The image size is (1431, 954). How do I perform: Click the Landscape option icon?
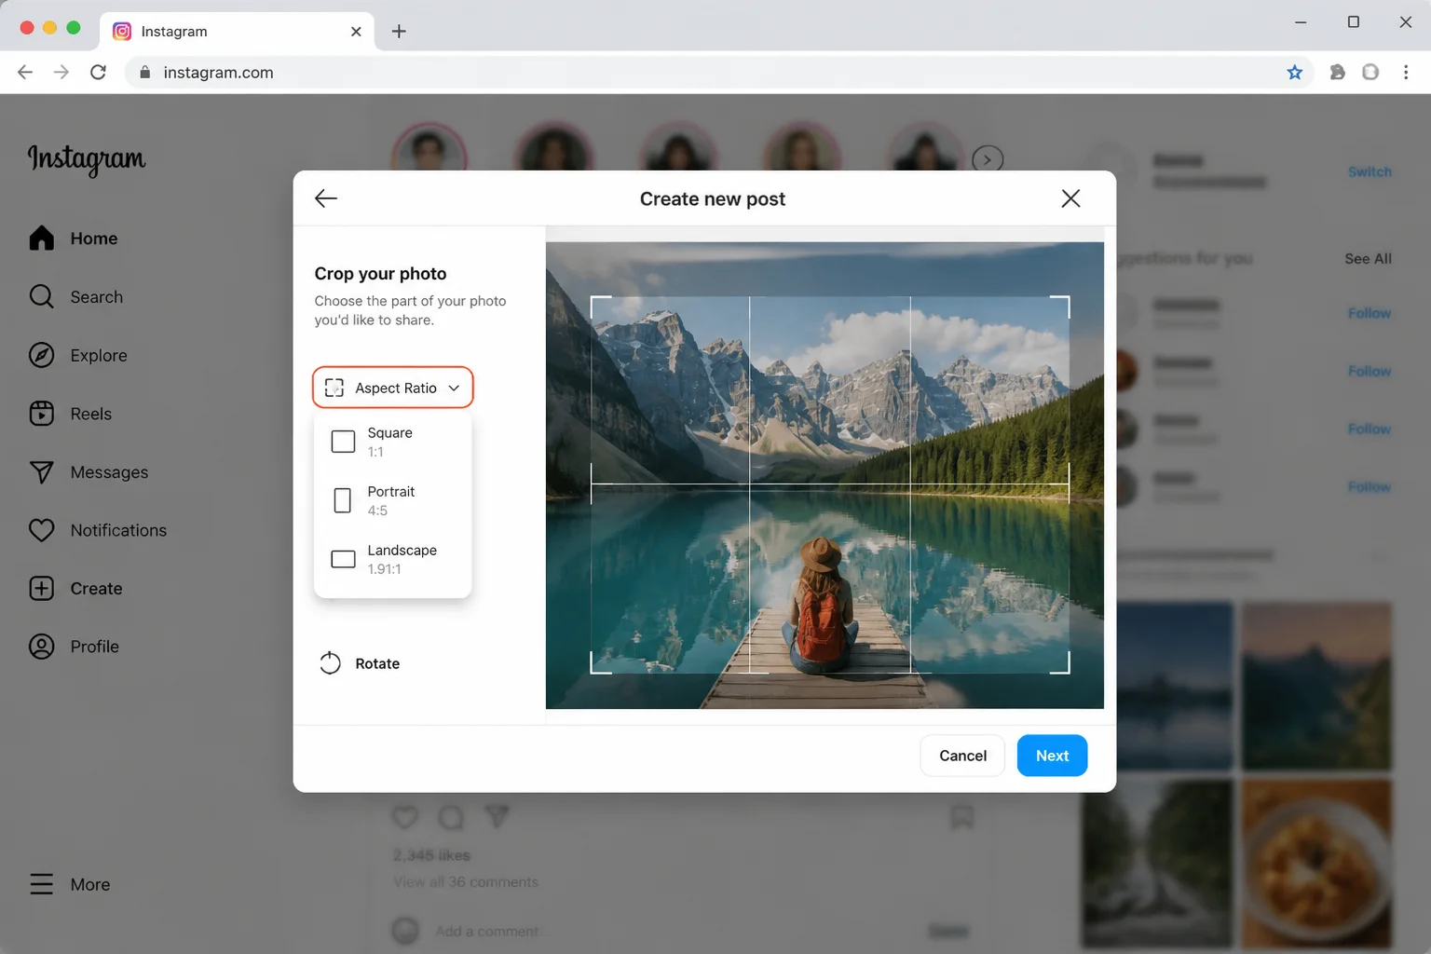pos(343,559)
